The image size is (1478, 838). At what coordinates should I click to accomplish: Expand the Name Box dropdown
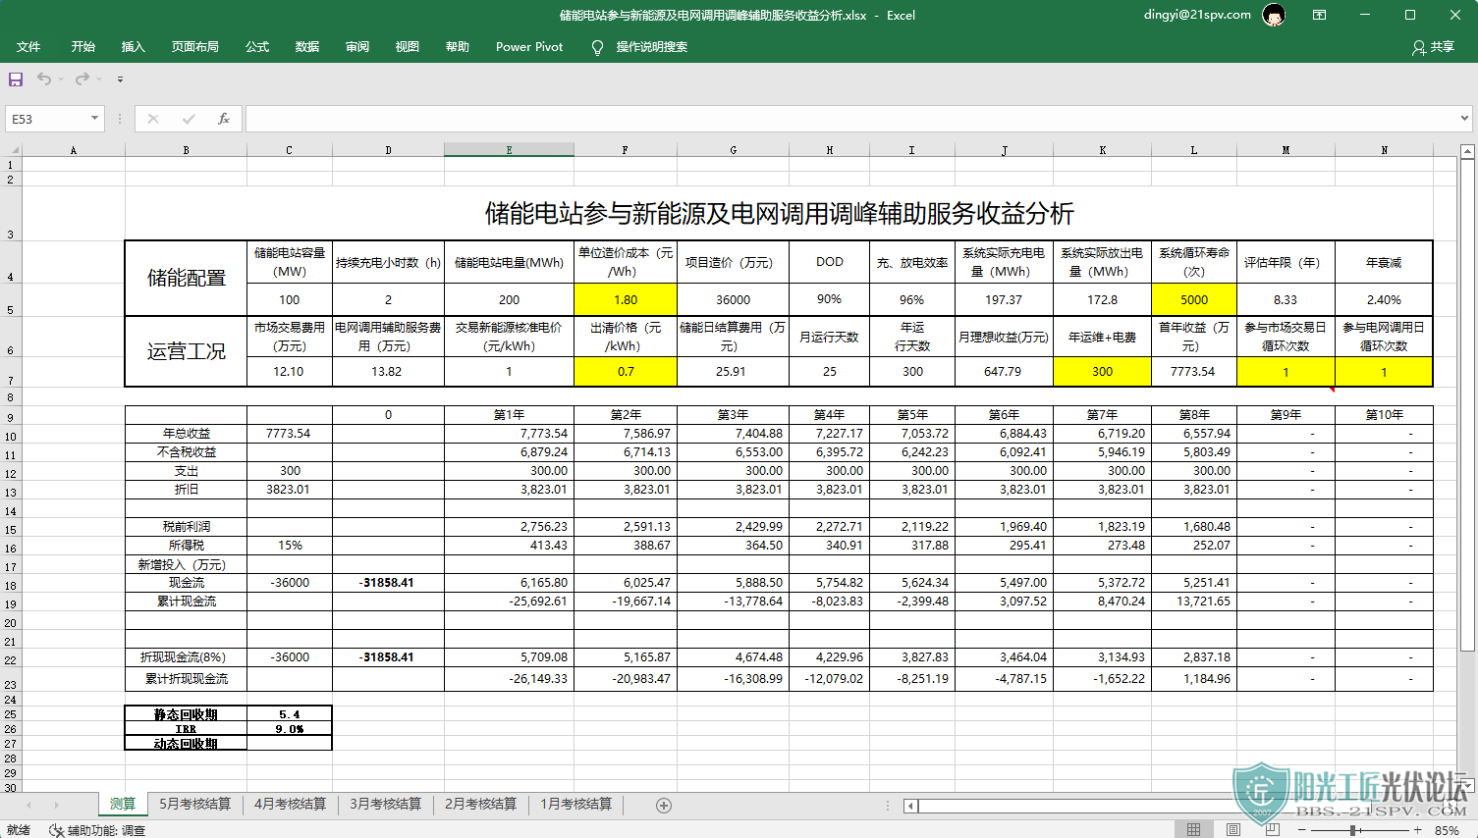click(x=94, y=119)
